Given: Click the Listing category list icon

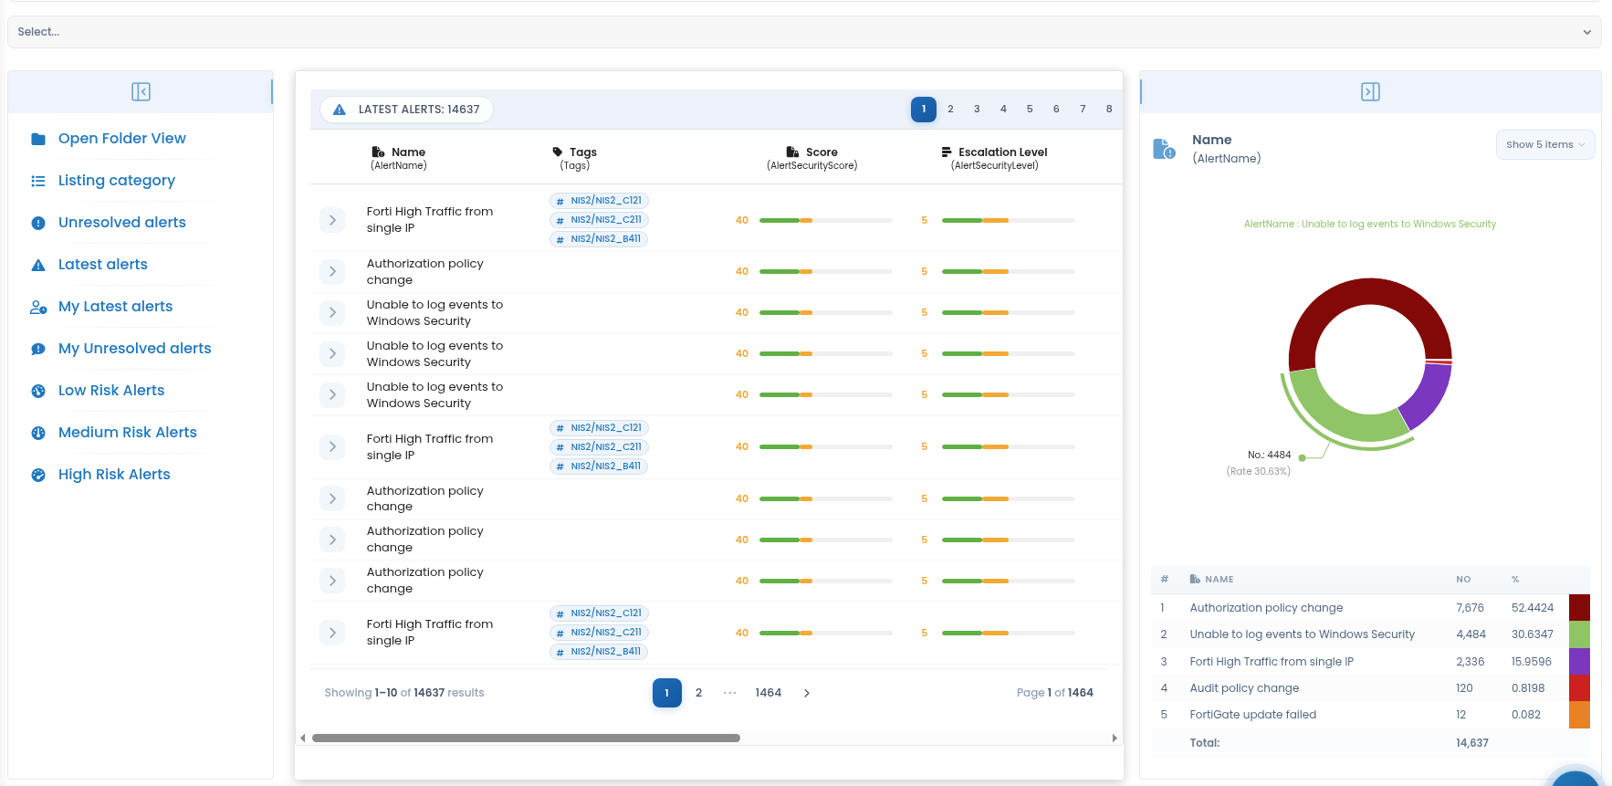Looking at the screenshot, I should pos(38,182).
